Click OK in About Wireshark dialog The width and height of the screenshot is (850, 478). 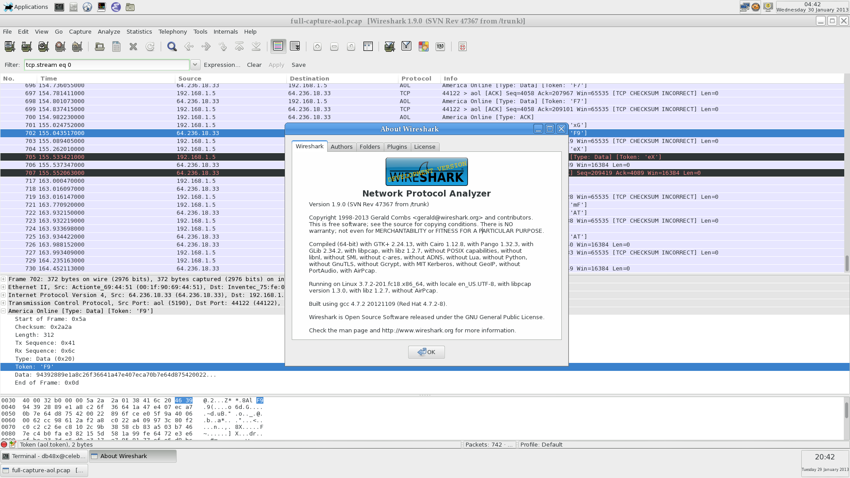(426, 352)
